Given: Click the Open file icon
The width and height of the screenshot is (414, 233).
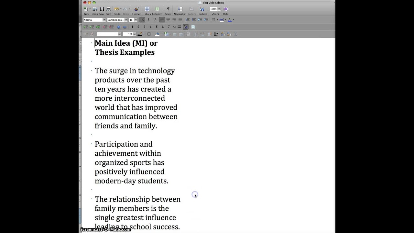Looking at the screenshot, I should pyautogui.click(x=95, y=9).
